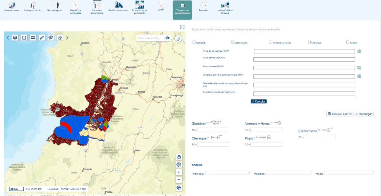Open Gestión de conceptos
Viewport: 381px width, 196px height.
[x=76, y=8]
